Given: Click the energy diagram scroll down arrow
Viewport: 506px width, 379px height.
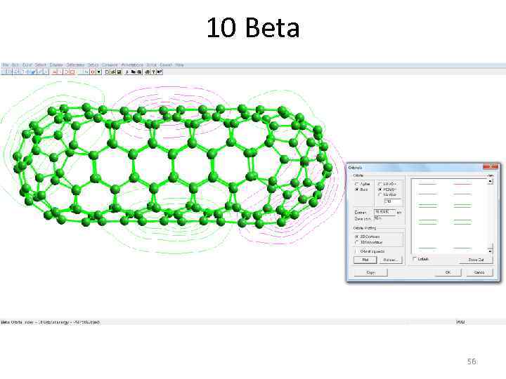Looking at the screenshot, I should (x=491, y=251).
